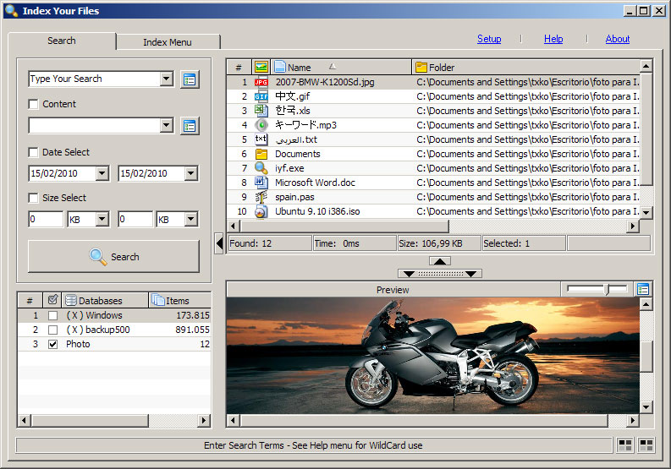Enable the Date Select checkbox
This screenshot has width=671, height=469.
pos(34,153)
